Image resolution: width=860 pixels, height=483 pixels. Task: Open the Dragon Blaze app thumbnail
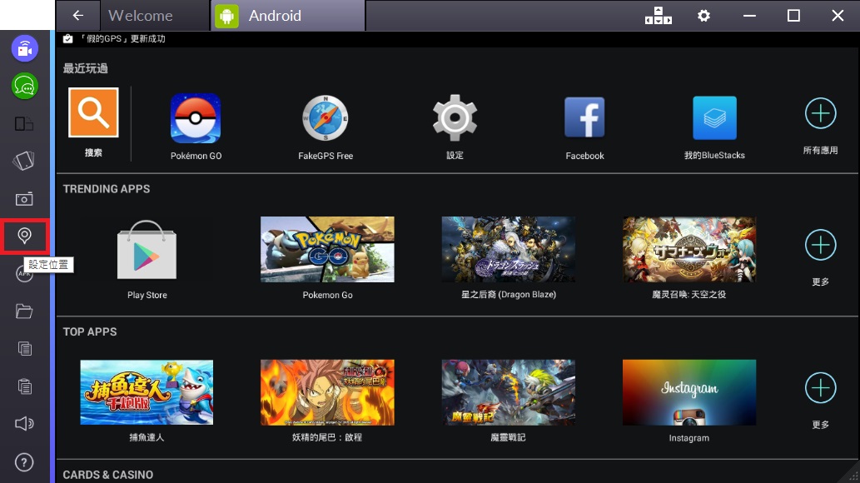[509, 249]
